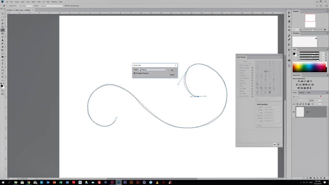Viewport: 329px width, 185px height.
Task: Toggle the Simulate Pressure checkbox
Action: 135,73
